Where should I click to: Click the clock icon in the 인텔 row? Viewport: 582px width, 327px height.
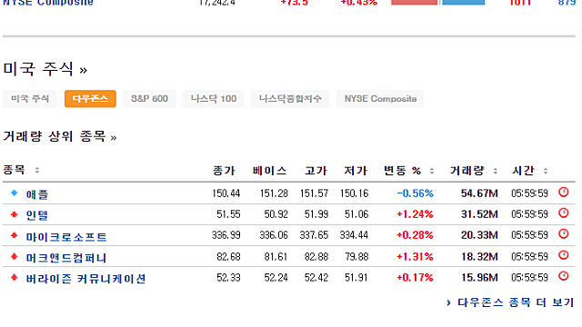564,213
